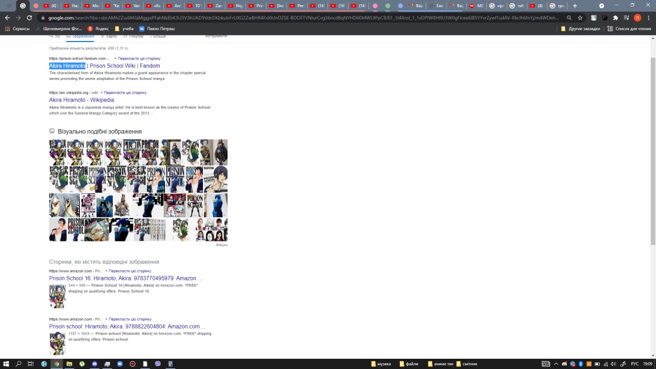Screen dimensions: 656x369
Task: Open the файли taskbar folder
Action: point(409,364)
